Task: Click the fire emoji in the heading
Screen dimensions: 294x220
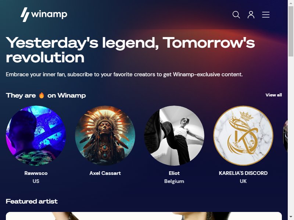Action: pos(42,95)
